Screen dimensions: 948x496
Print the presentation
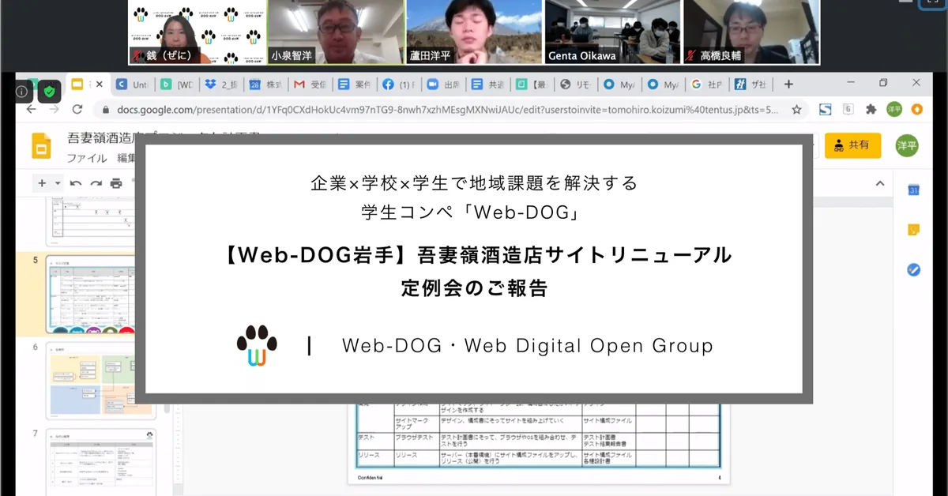click(x=116, y=183)
